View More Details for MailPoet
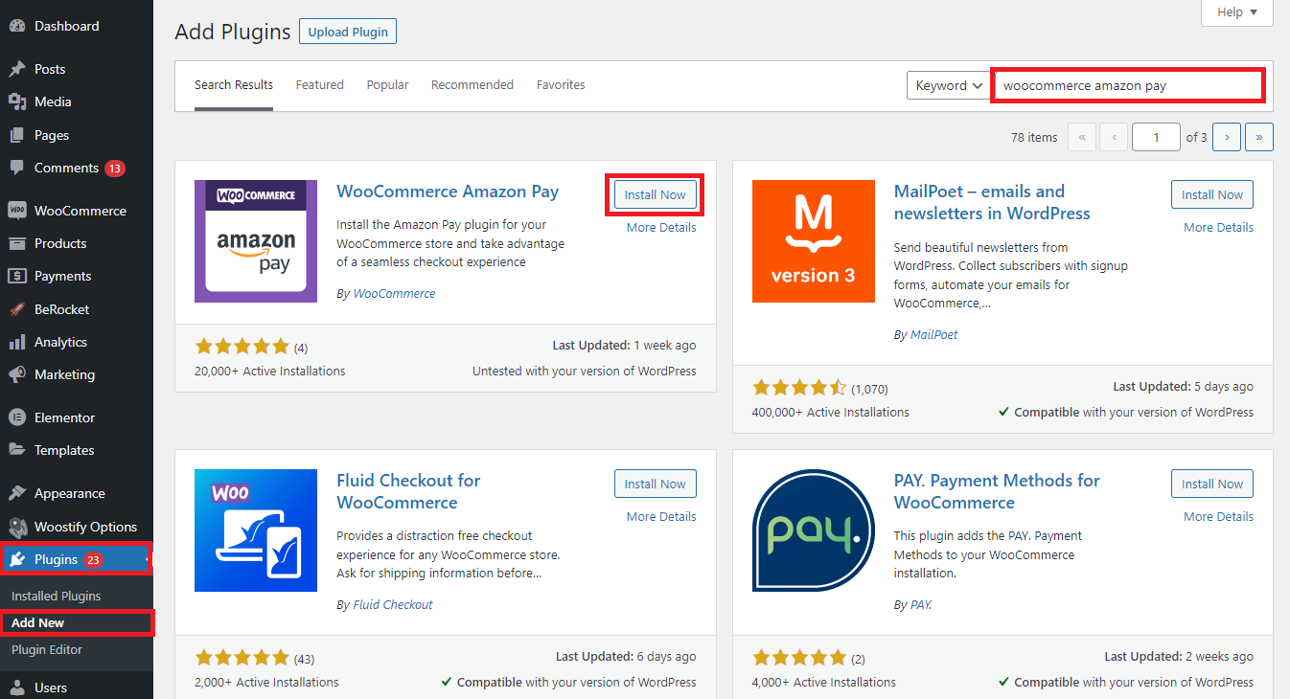 click(x=1218, y=228)
